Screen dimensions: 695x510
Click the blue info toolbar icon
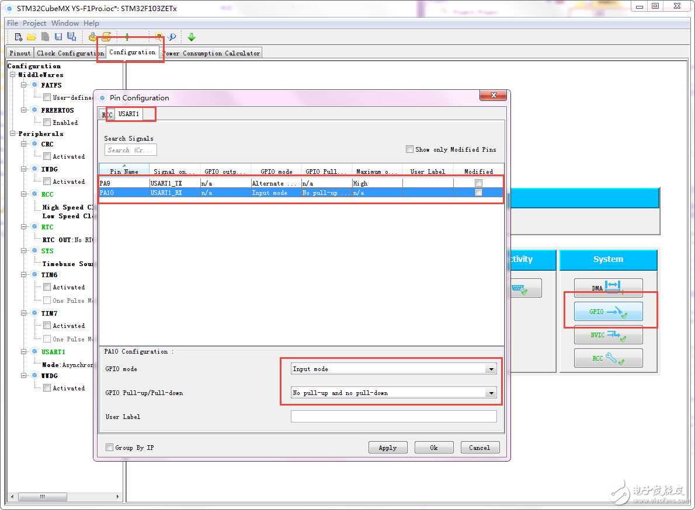pyautogui.click(x=172, y=37)
